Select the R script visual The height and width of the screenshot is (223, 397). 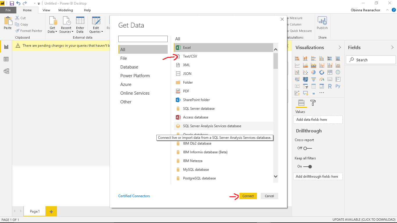pyautogui.click(x=330, y=86)
